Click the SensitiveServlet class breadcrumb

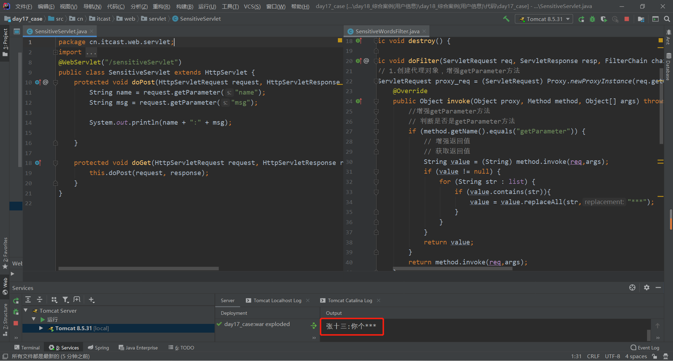197,19
